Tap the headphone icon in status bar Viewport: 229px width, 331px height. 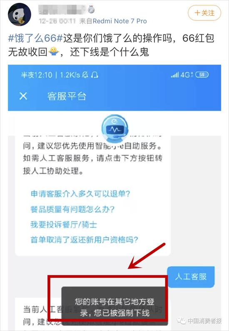(95, 75)
